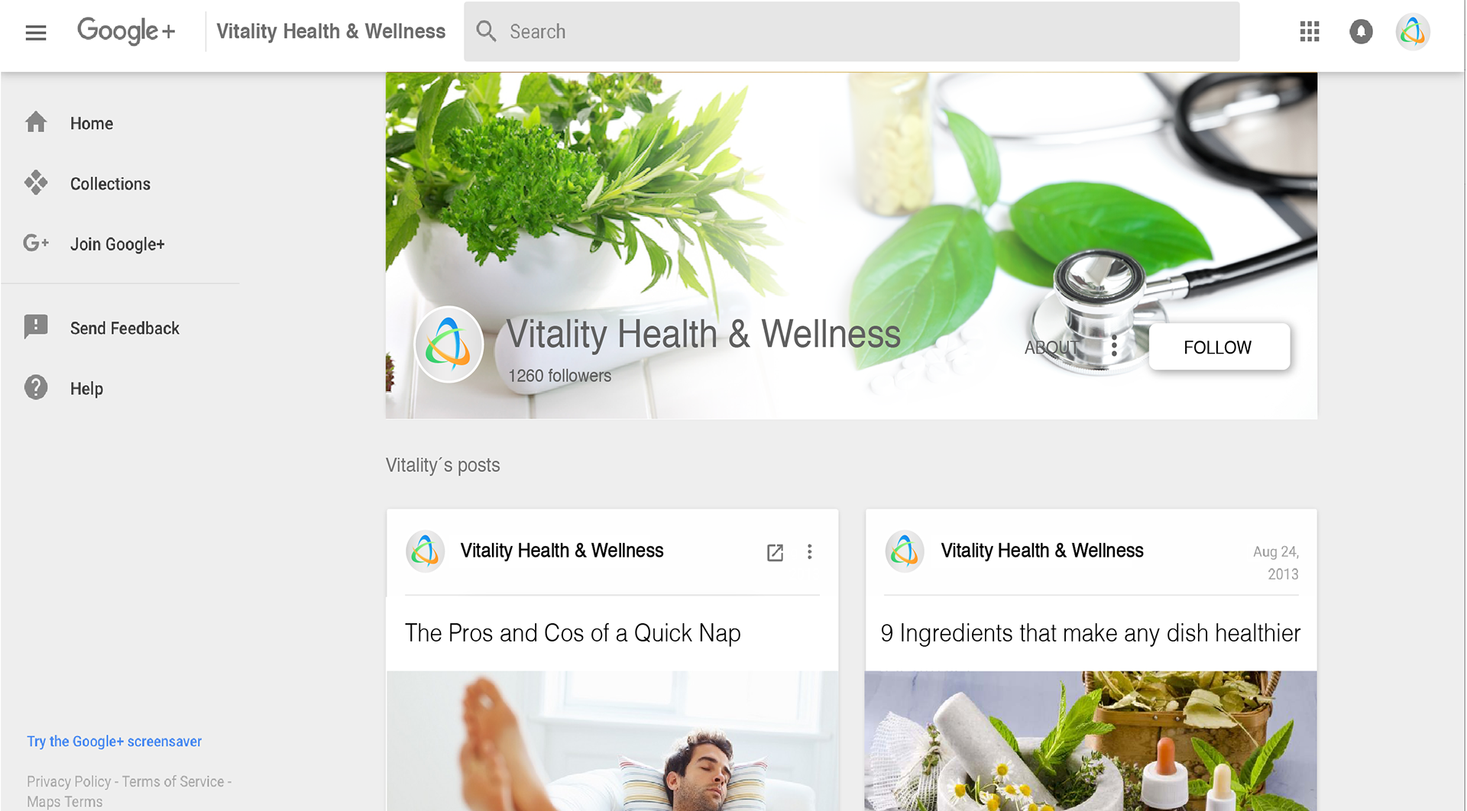Open the notifications bell
1467x811 pixels.
click(1361, 31)
